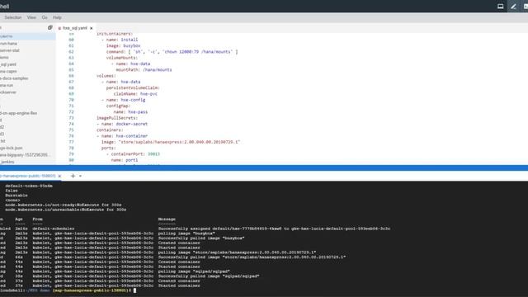
Task: Open the Help menu
Action: 57,17
